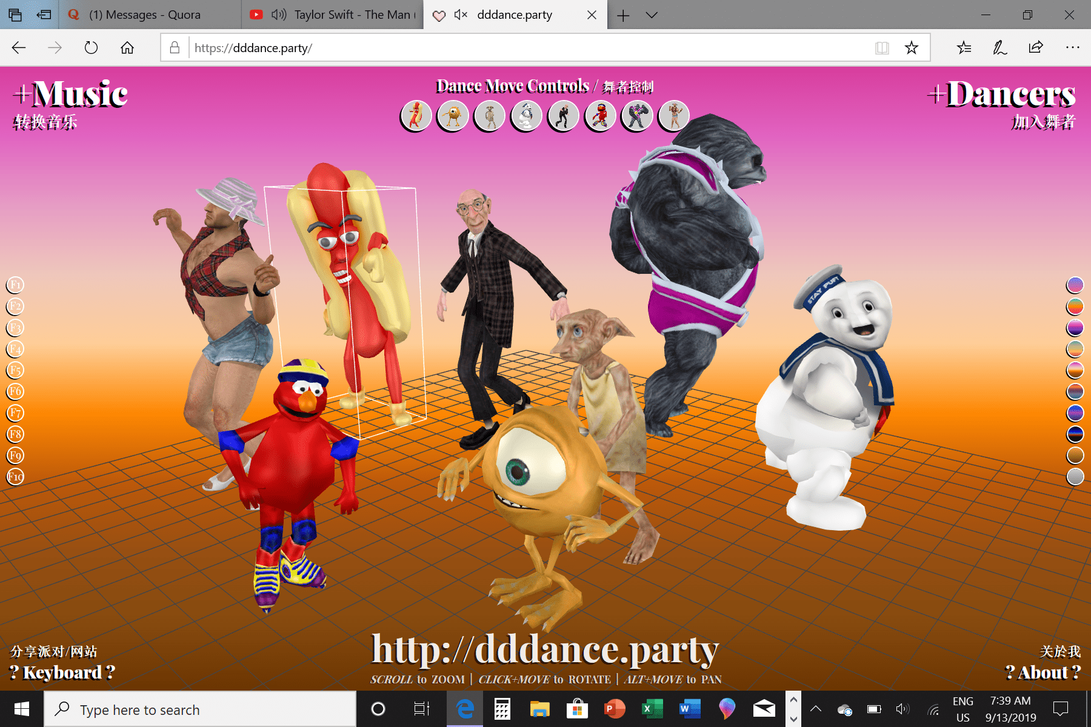This screenshot has width=1091, height=727.
Task: Pick the grey background swatch
Action: [1075, 477]
